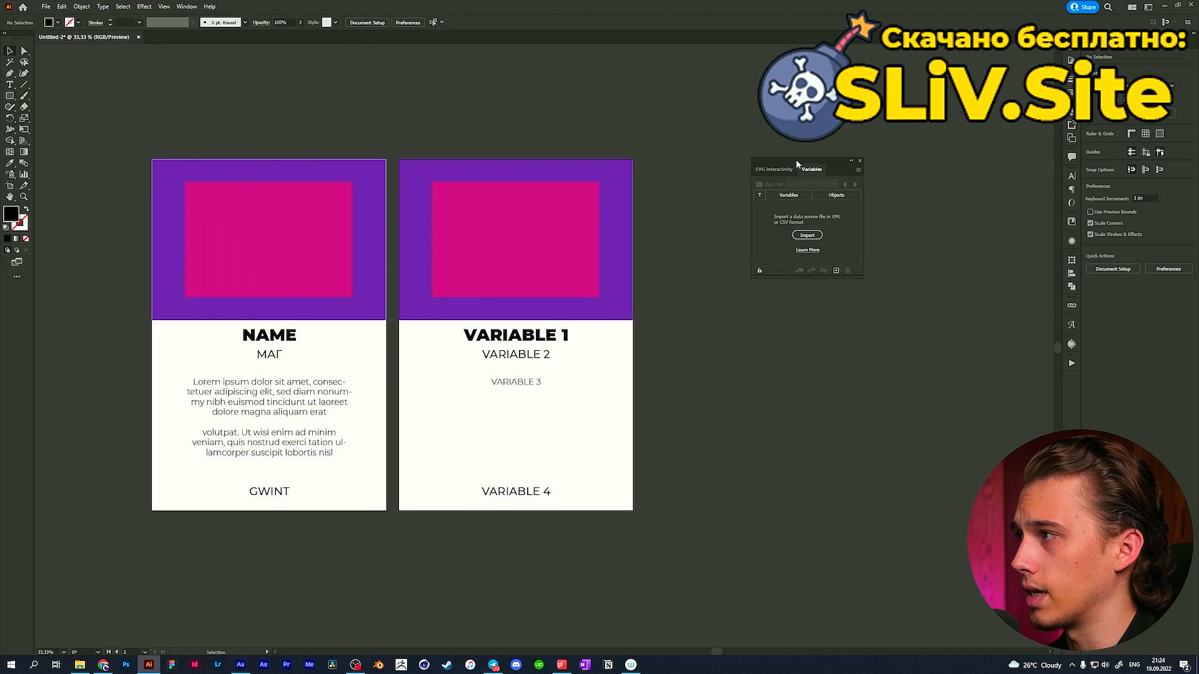Open the stroke color dropdown arrow
1199x674 pixels.
coord(79,22)
